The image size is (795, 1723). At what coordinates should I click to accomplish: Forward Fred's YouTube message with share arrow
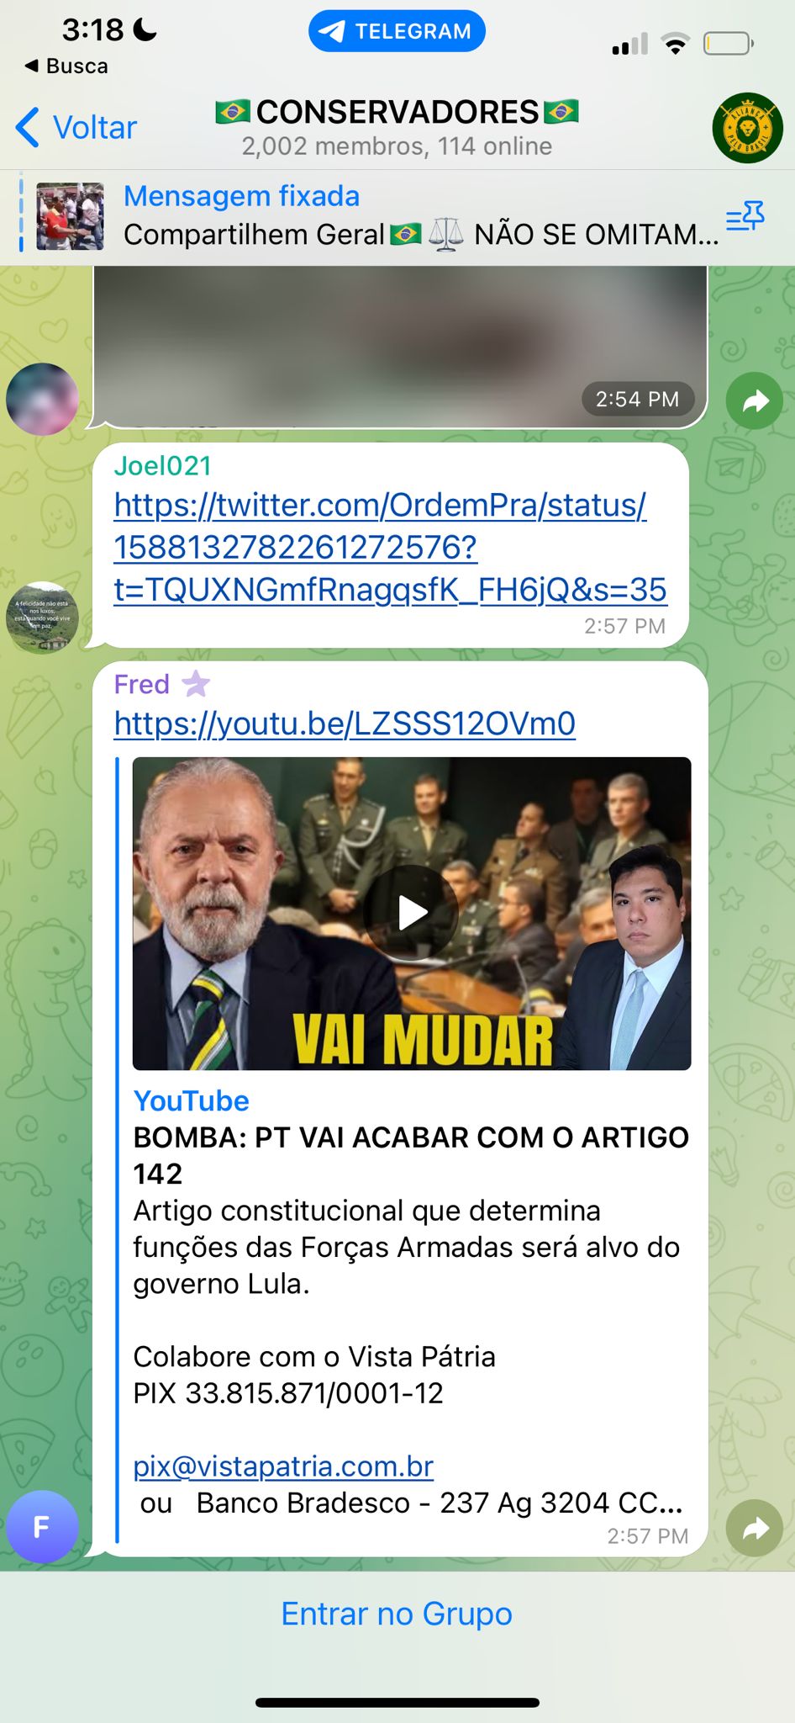pos(756,1528)
